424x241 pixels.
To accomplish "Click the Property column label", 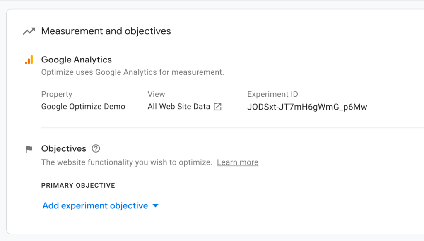I will (x=57, y=94).
